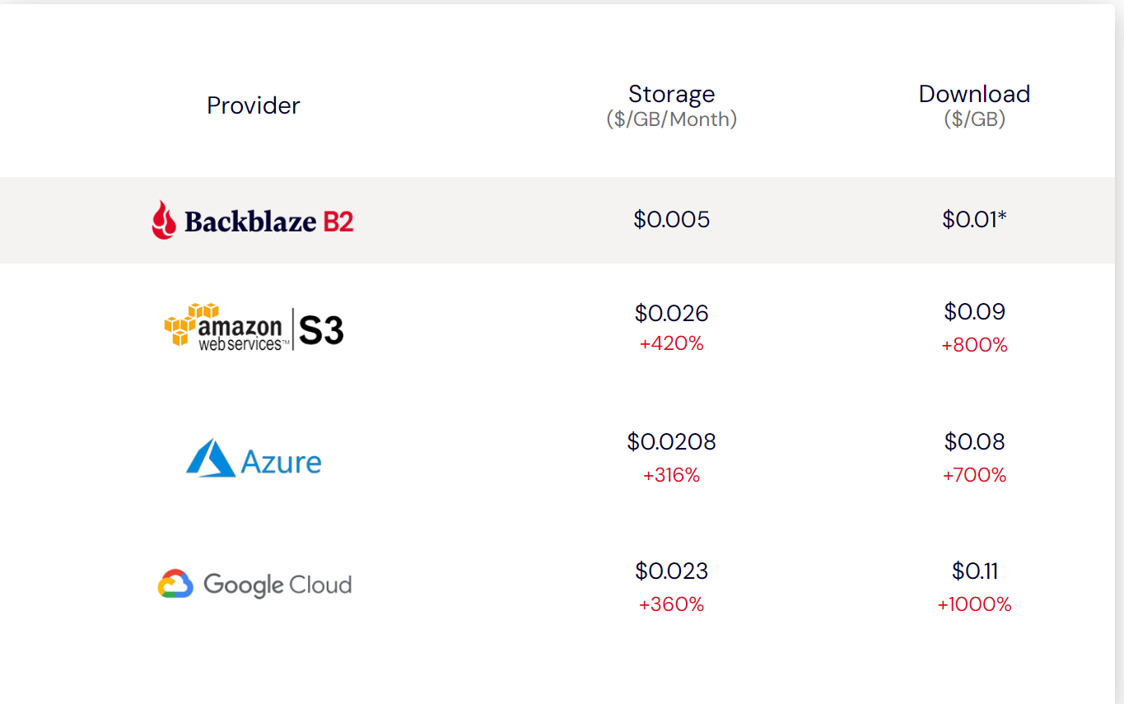This screenshot has width=1124, height=704.
Task: Select the Backblaze B2 wordmark
Action: click(269, 221)
